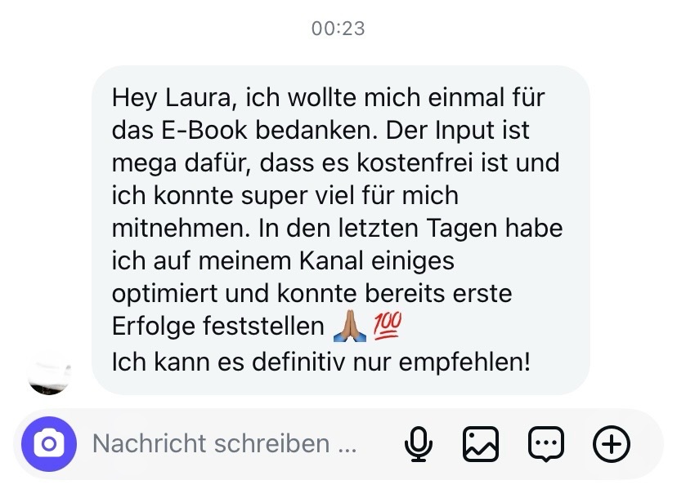Tap the circled plus icon for more options
Viewport: 677px width, 498px height.
[612, 443]
